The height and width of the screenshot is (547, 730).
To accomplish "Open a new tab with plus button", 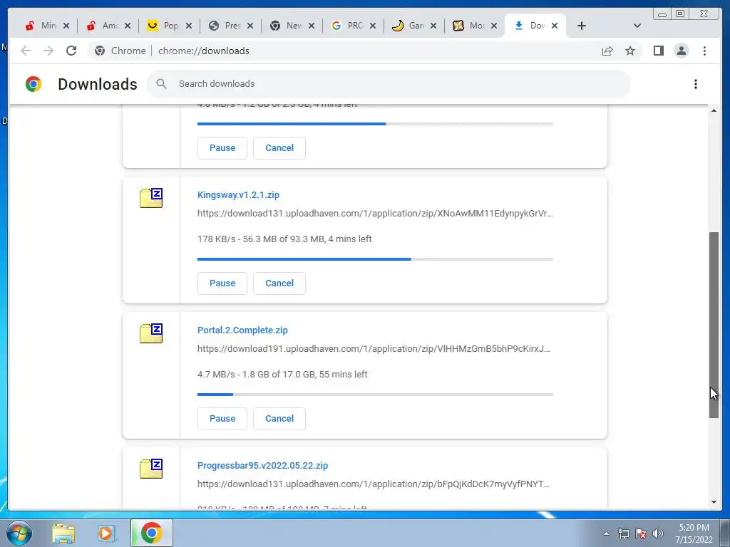I will pos(582,26).
